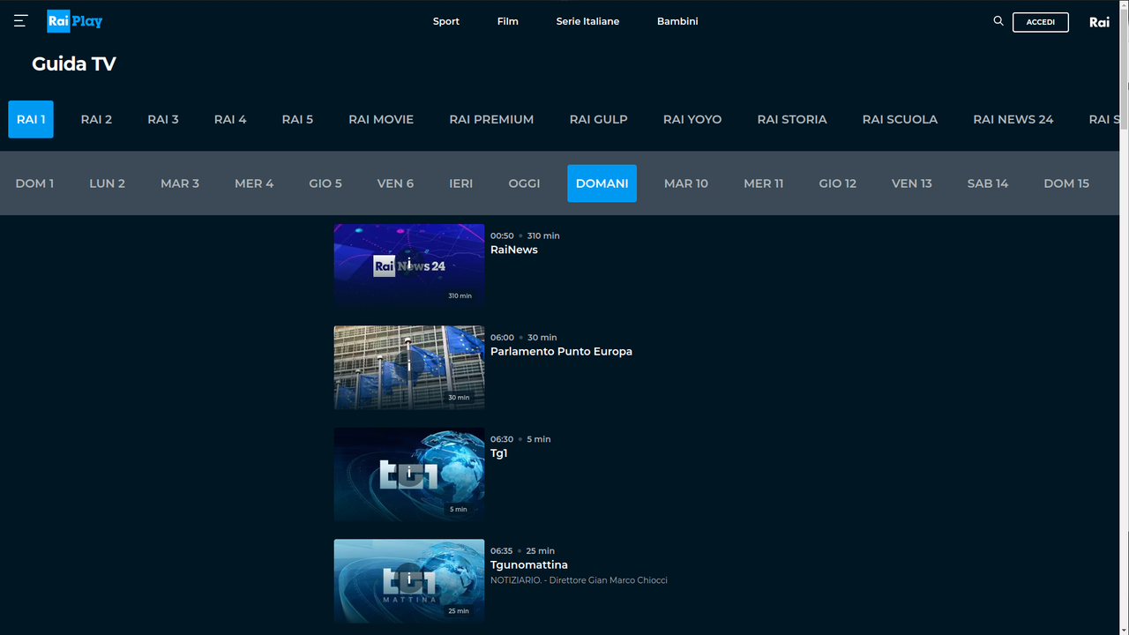Choose the MAR 10 day

tap(686, 183)
